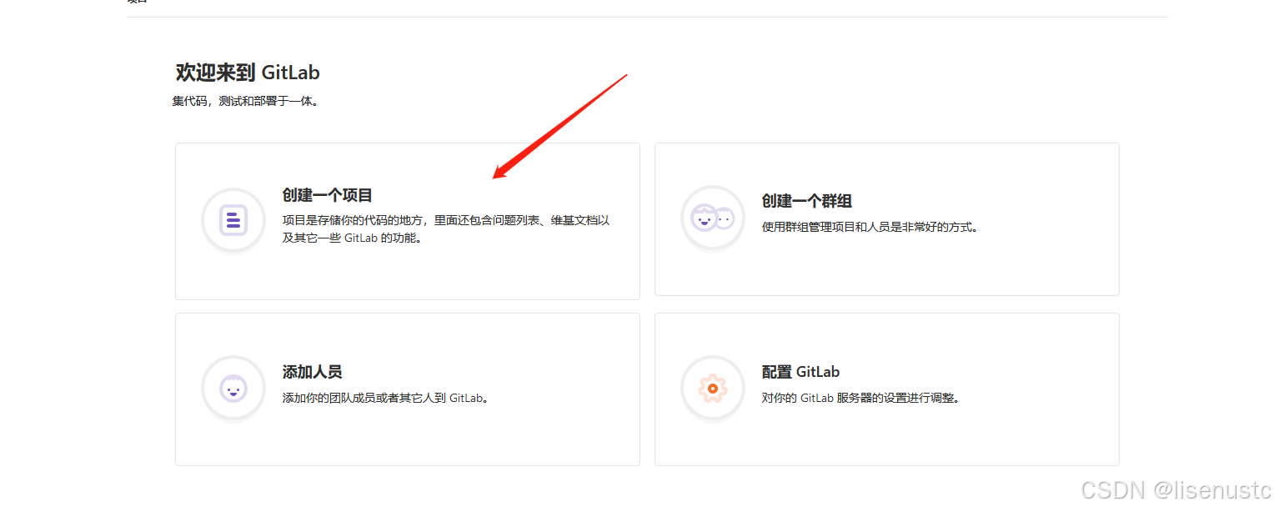The height and width of the screenshot is (512, 1274).
Task: Click the text 对你的 GitLab 服务器的设置进行调整。
Action: tap(862, 398)
